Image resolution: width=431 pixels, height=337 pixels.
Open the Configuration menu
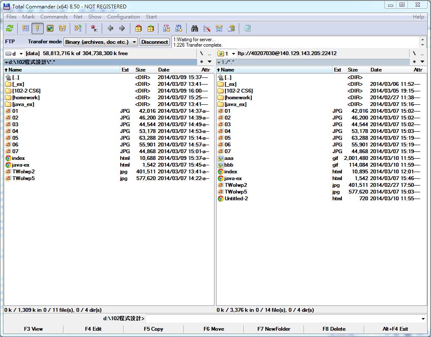coord(124,17)
